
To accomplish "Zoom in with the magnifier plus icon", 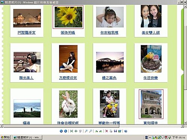I will [x=86, y=131].
